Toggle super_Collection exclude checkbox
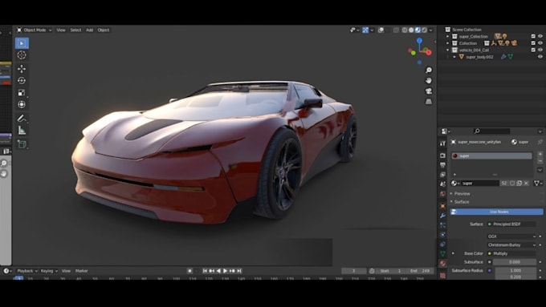 point(533,36)
